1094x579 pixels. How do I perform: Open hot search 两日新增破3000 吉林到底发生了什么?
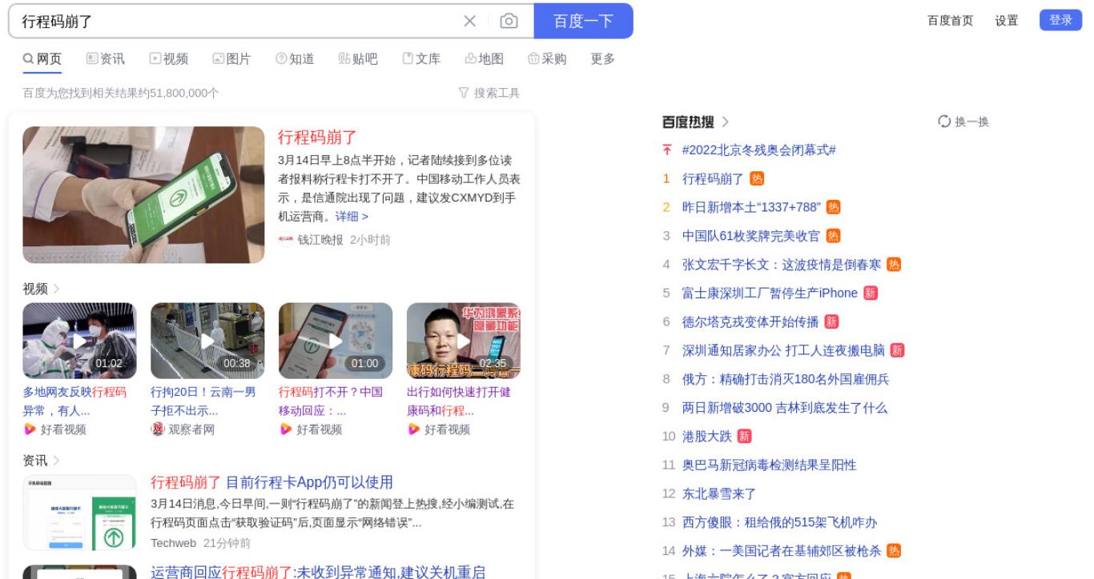click(x=785, y=408)
